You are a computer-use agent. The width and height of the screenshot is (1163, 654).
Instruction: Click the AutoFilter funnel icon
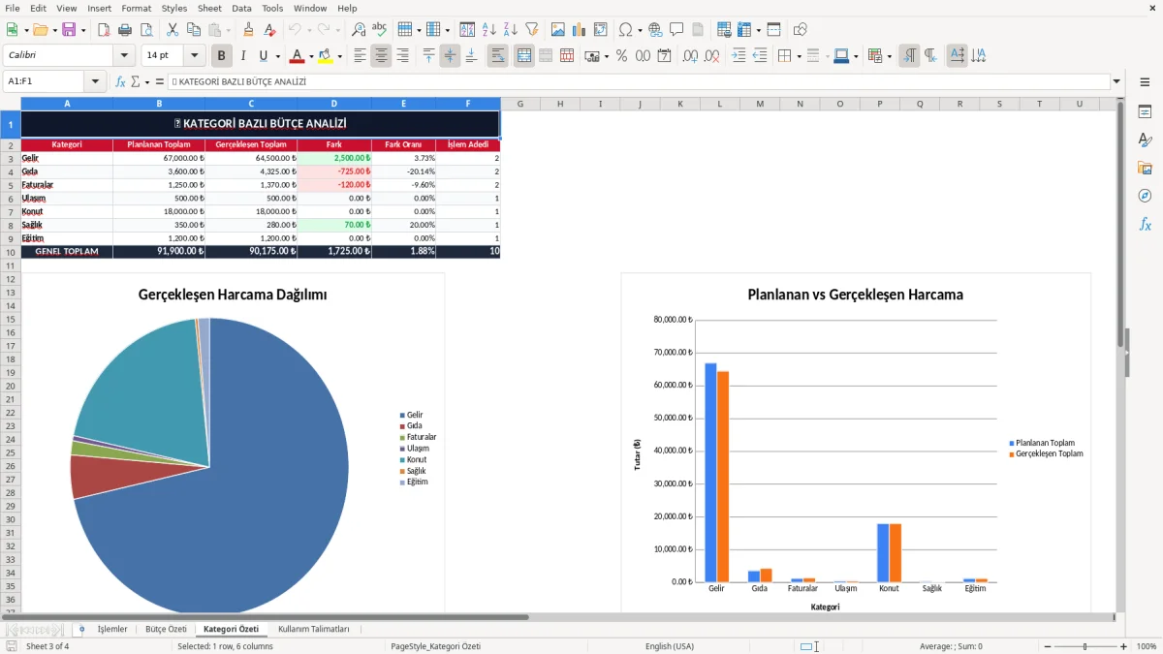(531, 30)
